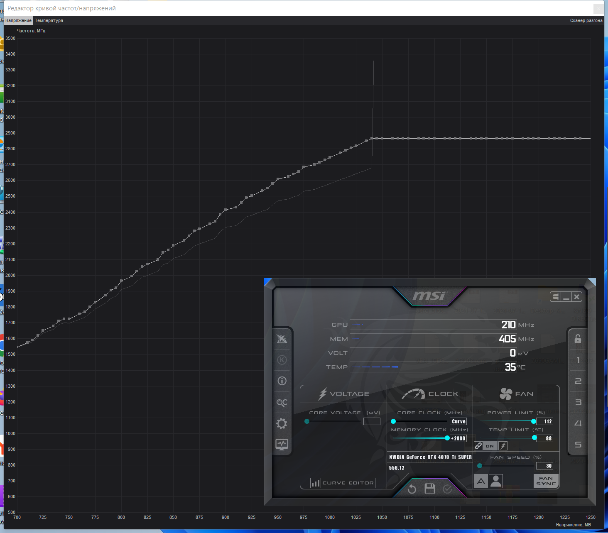Save profile with the floppy disk icon
This screenshot has width=608, height=533.
click(430, 489)
